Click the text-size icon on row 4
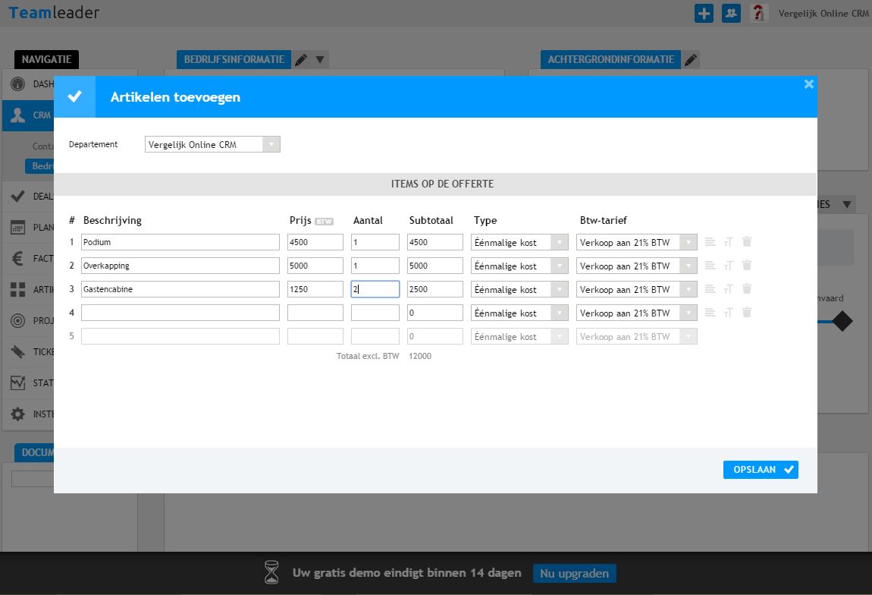 pyautogui.click(x=728, y=313)
